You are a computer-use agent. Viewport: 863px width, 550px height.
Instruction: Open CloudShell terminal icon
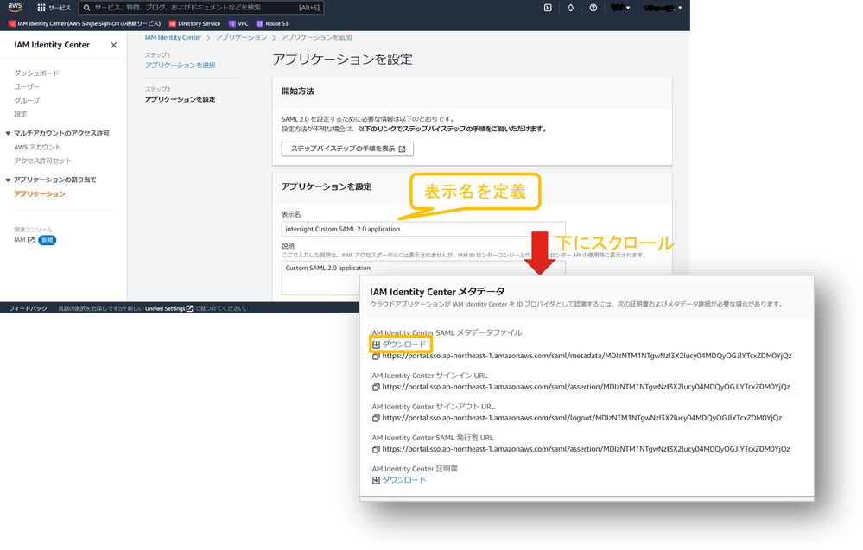coord(548,8)
